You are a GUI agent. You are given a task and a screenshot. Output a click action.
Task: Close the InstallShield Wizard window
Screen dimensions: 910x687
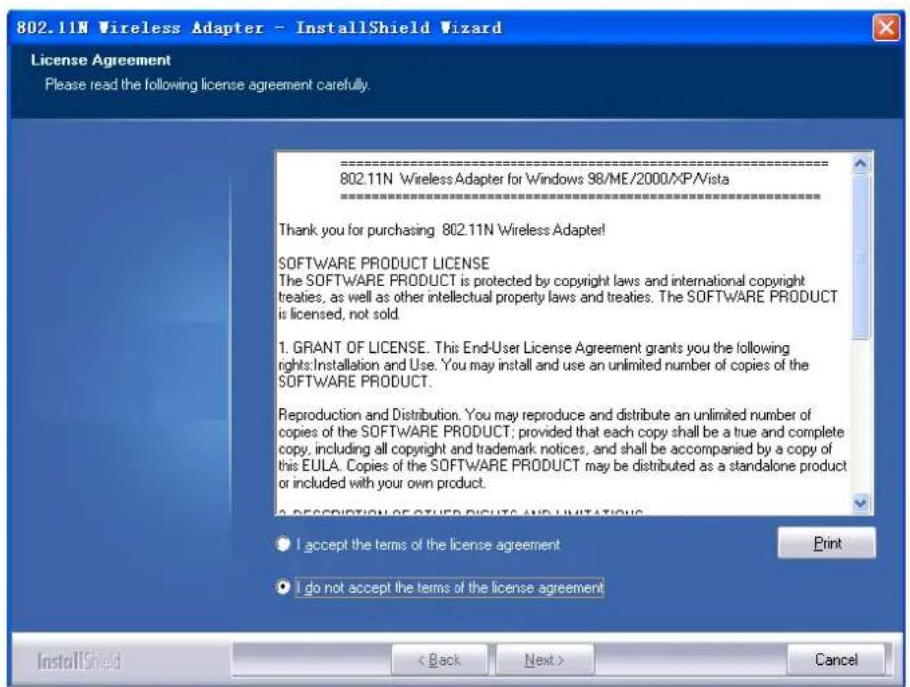[886, 28]
